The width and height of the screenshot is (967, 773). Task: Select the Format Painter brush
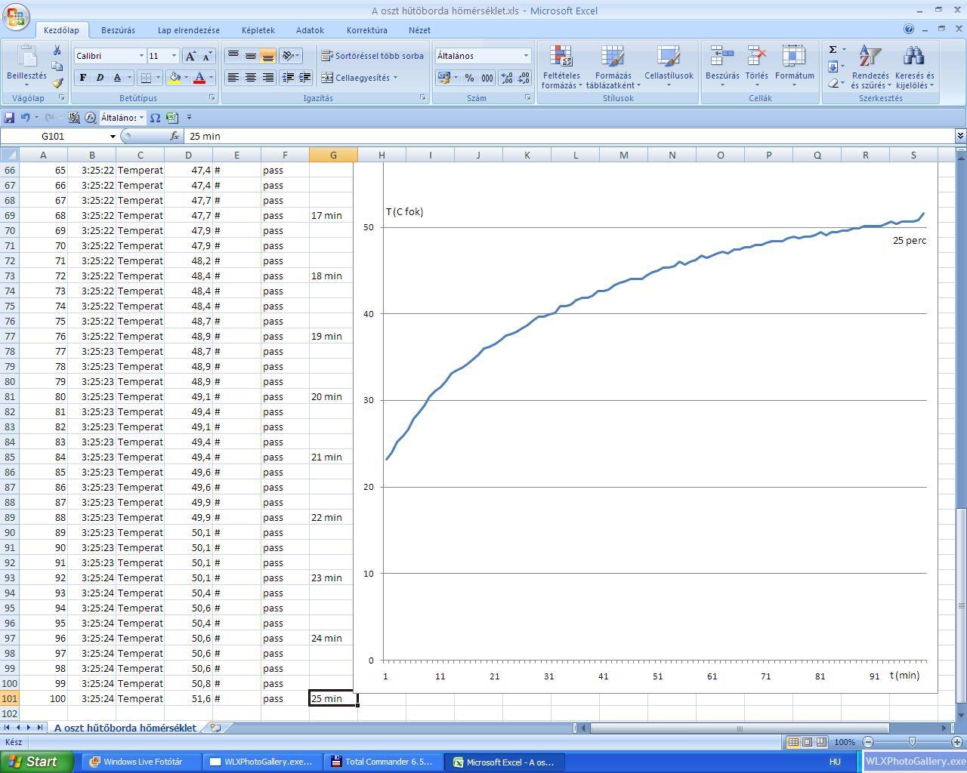57,83
